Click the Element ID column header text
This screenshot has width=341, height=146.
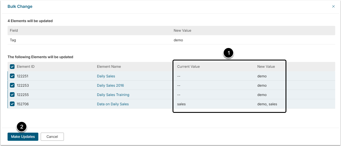[26, 67]
